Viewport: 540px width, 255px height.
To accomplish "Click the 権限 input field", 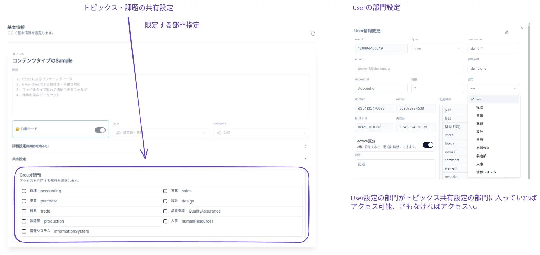I will tap(437, 88).
